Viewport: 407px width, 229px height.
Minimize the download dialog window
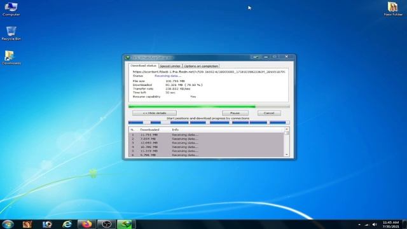(266, 57)
